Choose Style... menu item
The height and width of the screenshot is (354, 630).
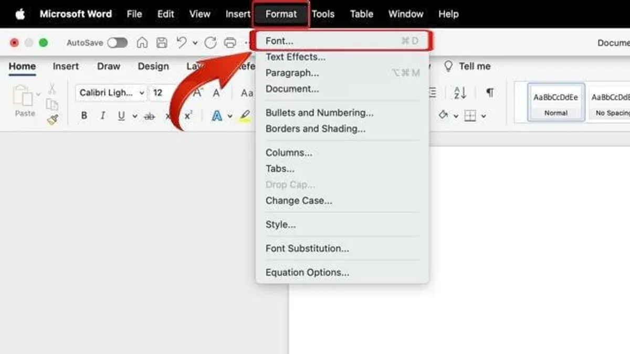[x=342, y=224]
